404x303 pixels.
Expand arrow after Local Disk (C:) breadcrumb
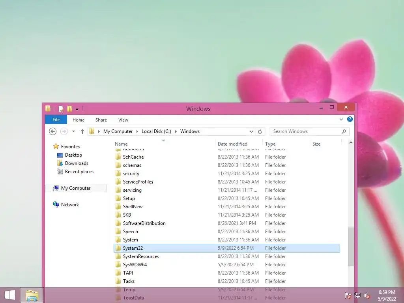(176, 131)
